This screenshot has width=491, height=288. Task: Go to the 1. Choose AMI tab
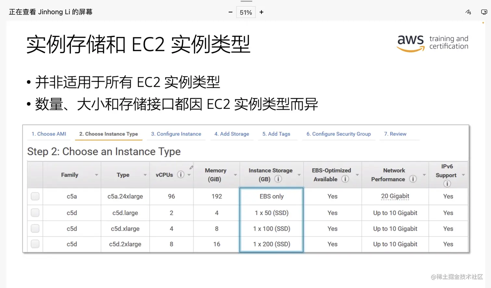pyautogui.click(x=49, y=134)
